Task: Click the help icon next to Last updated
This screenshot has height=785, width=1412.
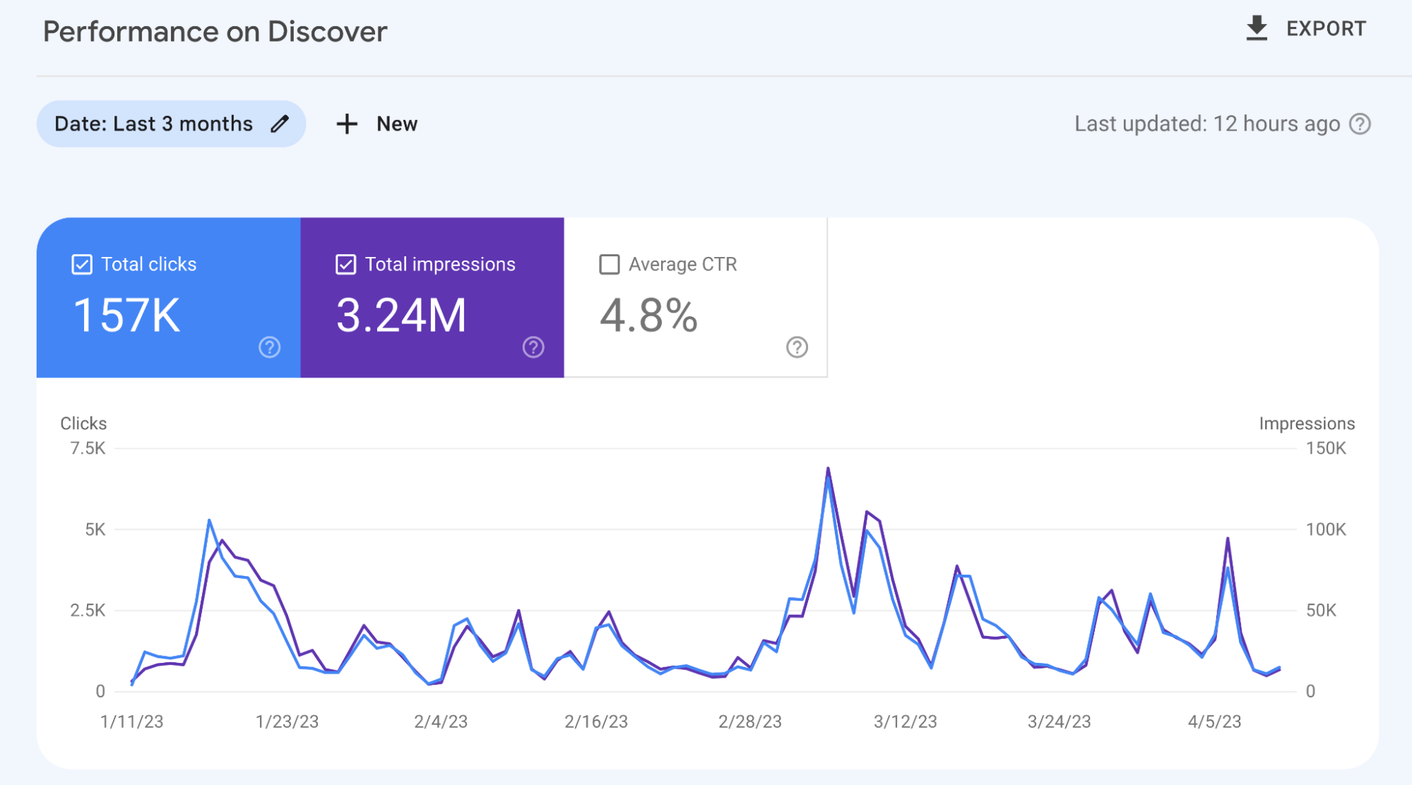Action: (x=1359, y=124)
